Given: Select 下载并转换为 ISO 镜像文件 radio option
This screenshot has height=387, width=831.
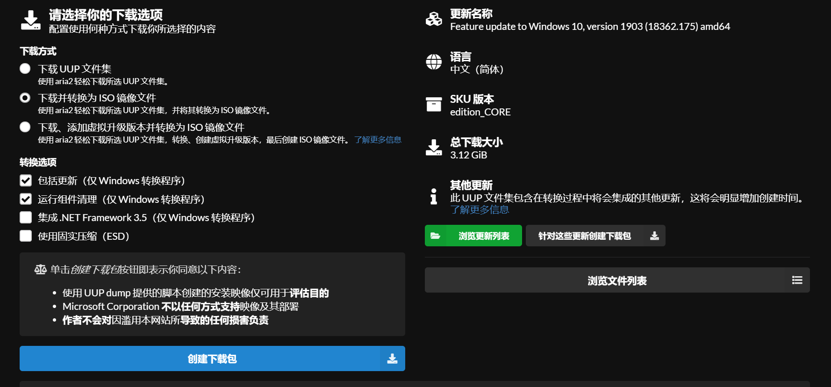Looking at the screenshot, I should pos(25,98).
